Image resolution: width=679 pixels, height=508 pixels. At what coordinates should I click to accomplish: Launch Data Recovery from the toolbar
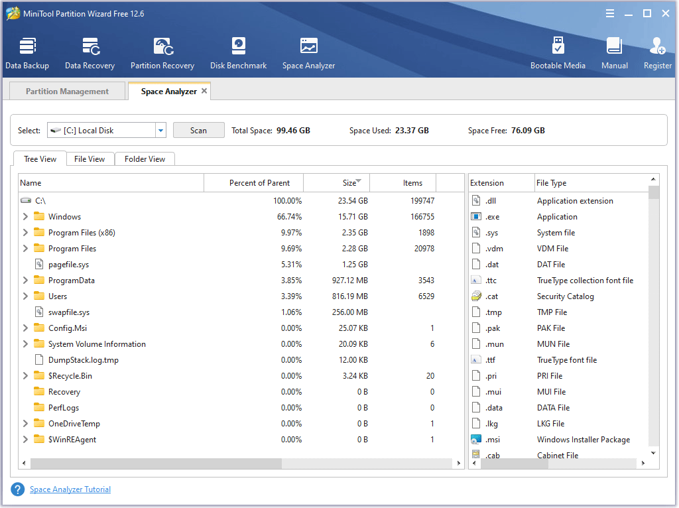tap(90, 53)
